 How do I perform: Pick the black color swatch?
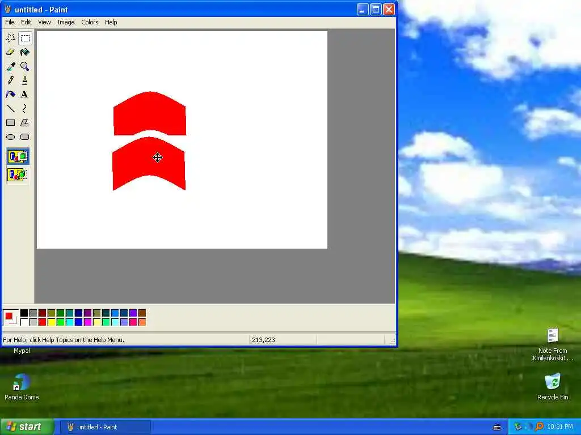pos(24,313)
